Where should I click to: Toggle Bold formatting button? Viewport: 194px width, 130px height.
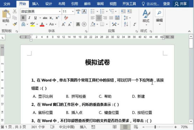point(23,18)
